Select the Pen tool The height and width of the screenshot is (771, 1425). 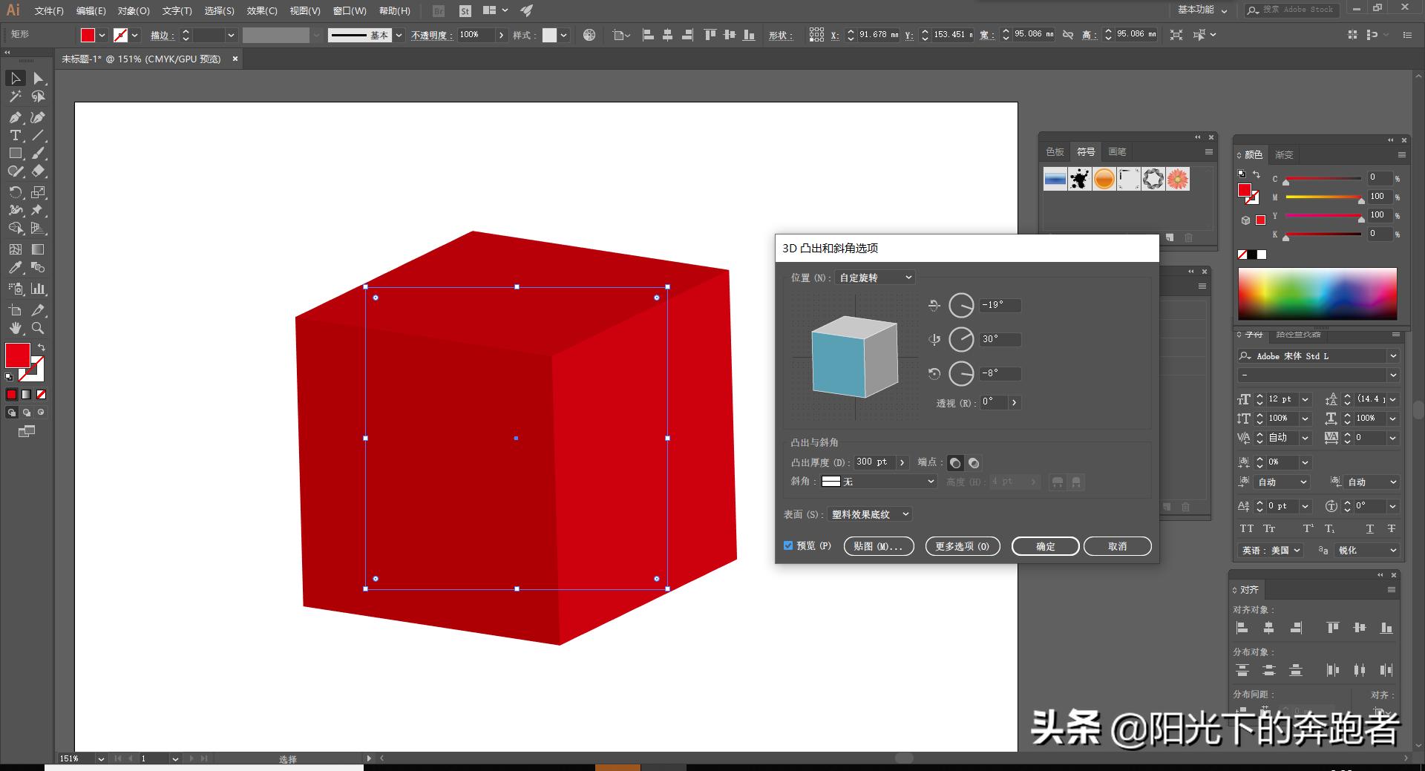(15, 117)
